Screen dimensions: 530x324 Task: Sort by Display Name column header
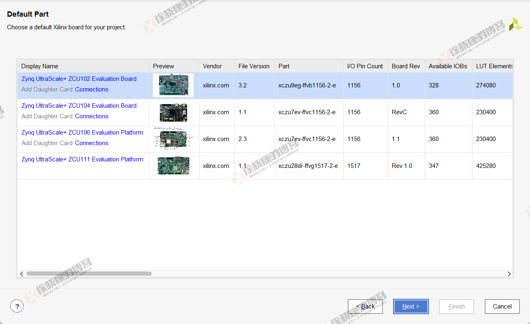tap(83, 66)
